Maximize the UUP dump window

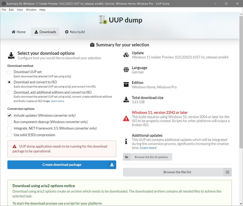coord(226,4)
